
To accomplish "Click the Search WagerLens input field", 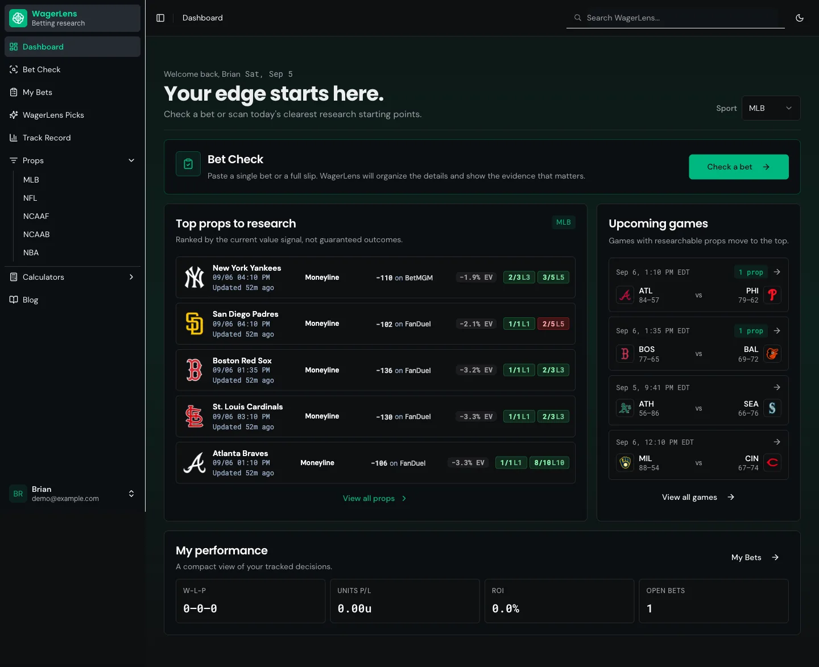I will click(x=676, y=18).
